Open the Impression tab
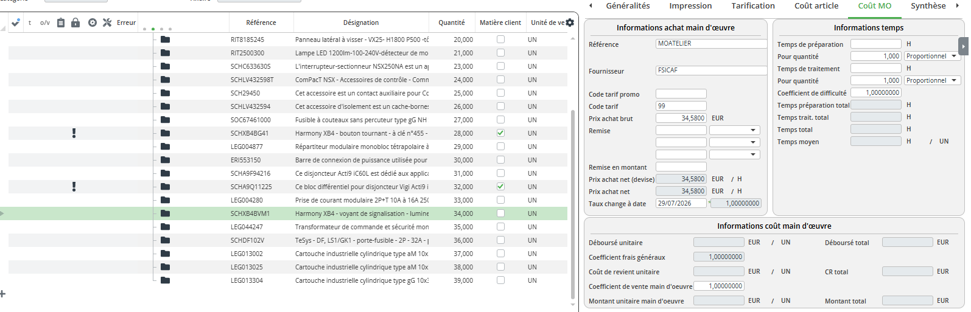The height and width of the screenshot is (312, 971). [690, 6]
